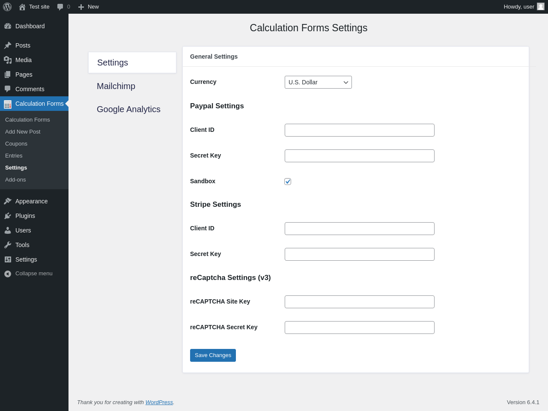Switch to the Mailchimp tab
The width and height of the screenshot is (548, 411).
116,86
